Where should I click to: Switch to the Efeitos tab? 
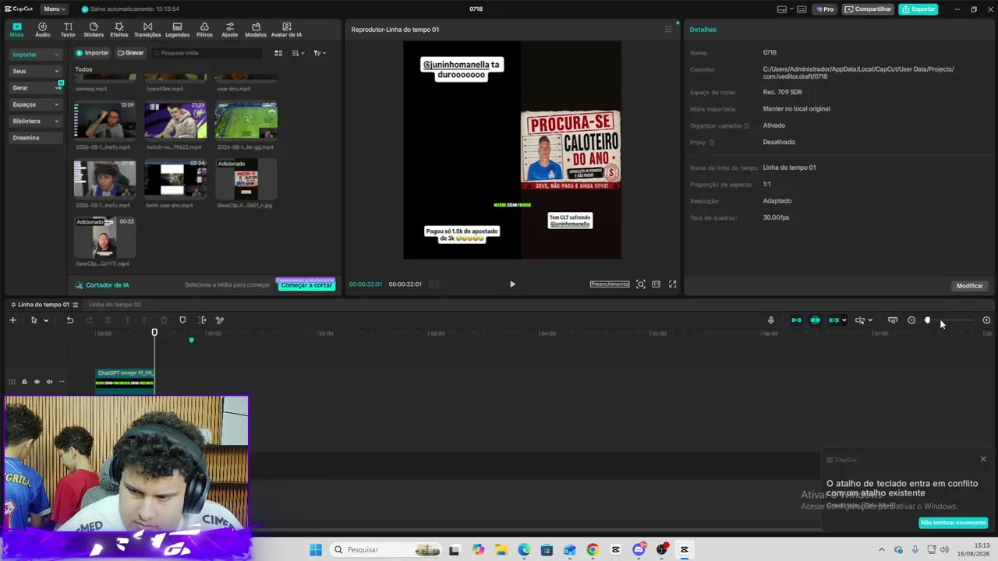[x=119, y=30]
